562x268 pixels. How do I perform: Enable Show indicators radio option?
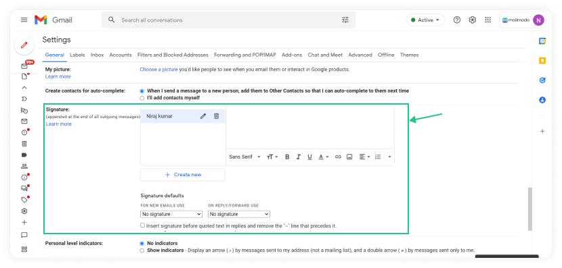coord(142,250)
